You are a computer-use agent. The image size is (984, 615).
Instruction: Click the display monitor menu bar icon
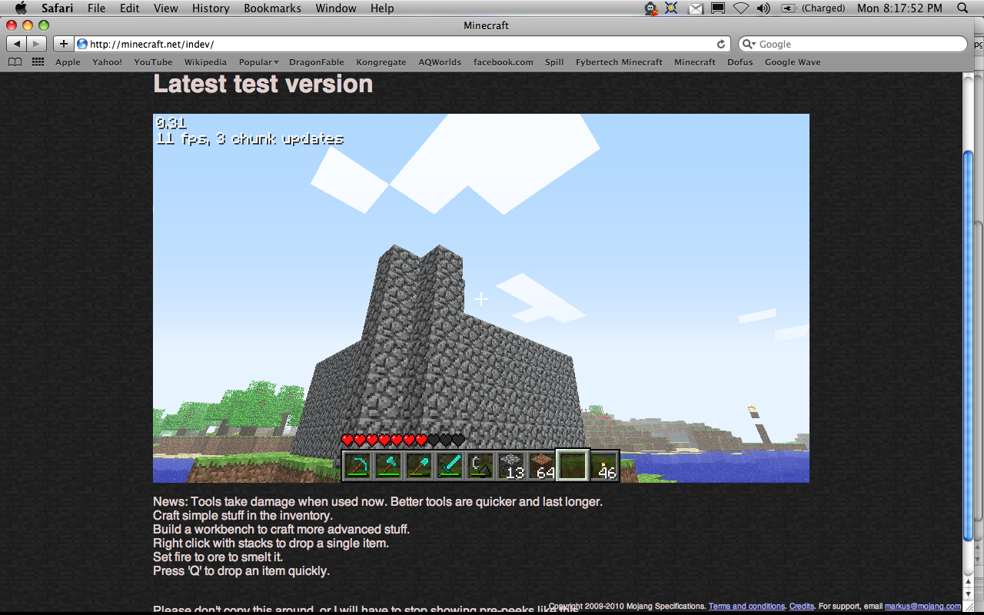click(718, 8)
